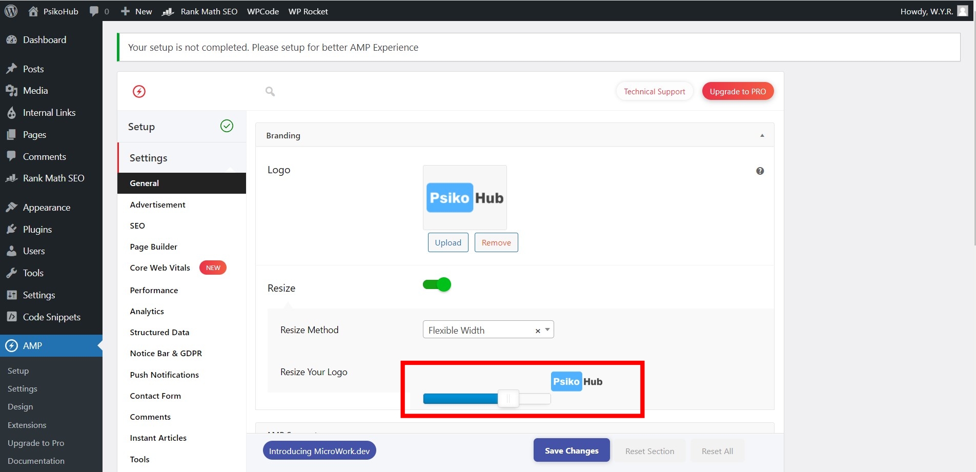The image size is (976, 472).
Task: Select the Contact Form section
Action: (155, 396)
